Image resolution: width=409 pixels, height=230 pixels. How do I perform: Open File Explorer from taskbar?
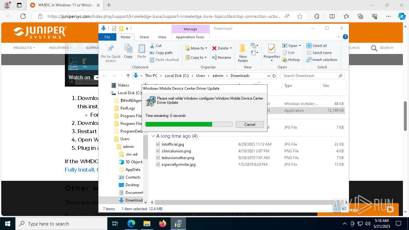click(x=147, y=224)
